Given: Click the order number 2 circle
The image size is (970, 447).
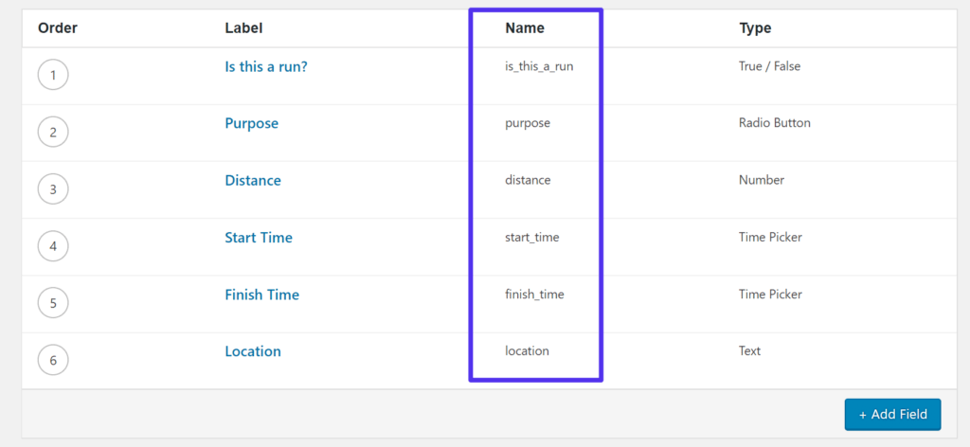Looking at the screenshot, I should [x=53, y=133].
